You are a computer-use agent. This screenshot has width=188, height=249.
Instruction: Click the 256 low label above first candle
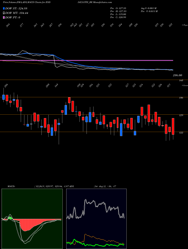[x=6, y=86]
